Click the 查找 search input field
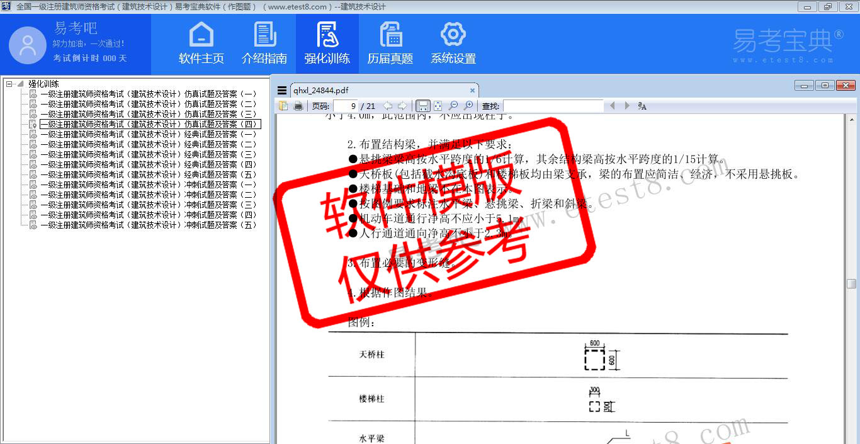Viewport: 860px width, 444px height. [x=553, y=106]
